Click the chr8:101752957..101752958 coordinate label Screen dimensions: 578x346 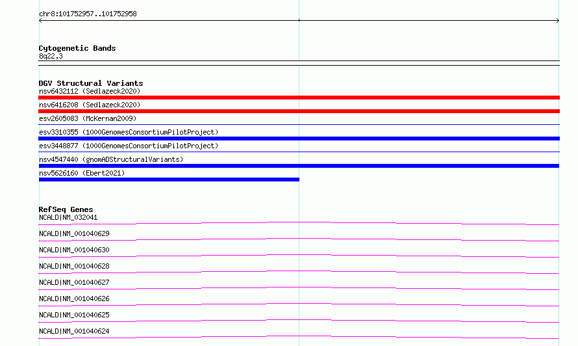click(x=88, y=14)
